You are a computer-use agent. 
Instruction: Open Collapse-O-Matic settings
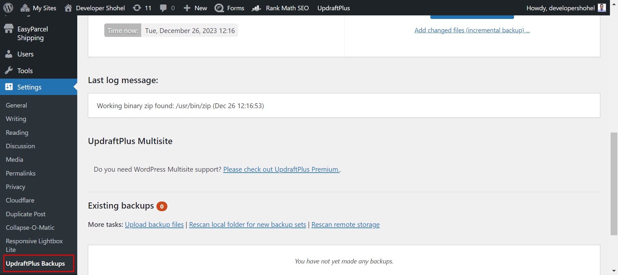click(x=30, y=228)
